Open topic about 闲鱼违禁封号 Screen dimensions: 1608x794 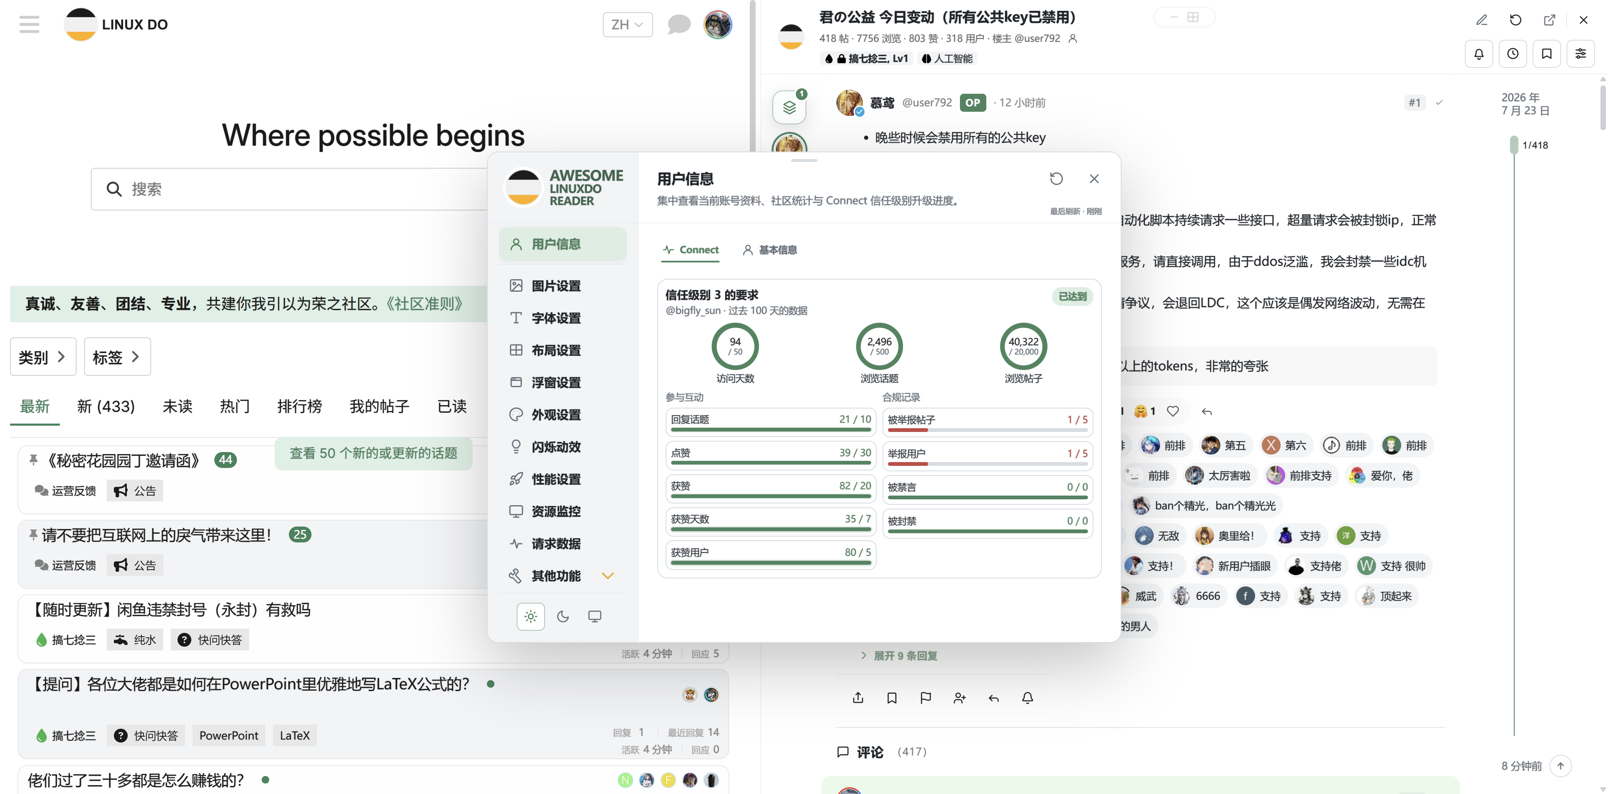[x=170, y=610]
